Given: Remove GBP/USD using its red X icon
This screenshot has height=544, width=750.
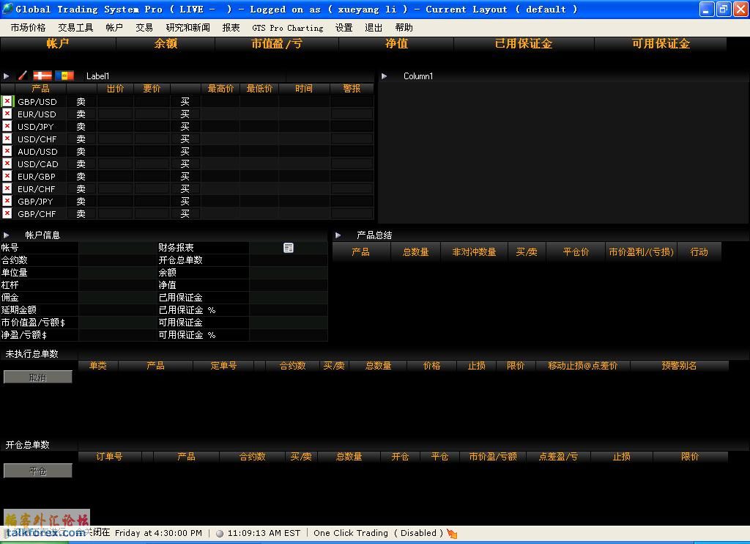Looking at the screenshot, I should coord(7,101).
